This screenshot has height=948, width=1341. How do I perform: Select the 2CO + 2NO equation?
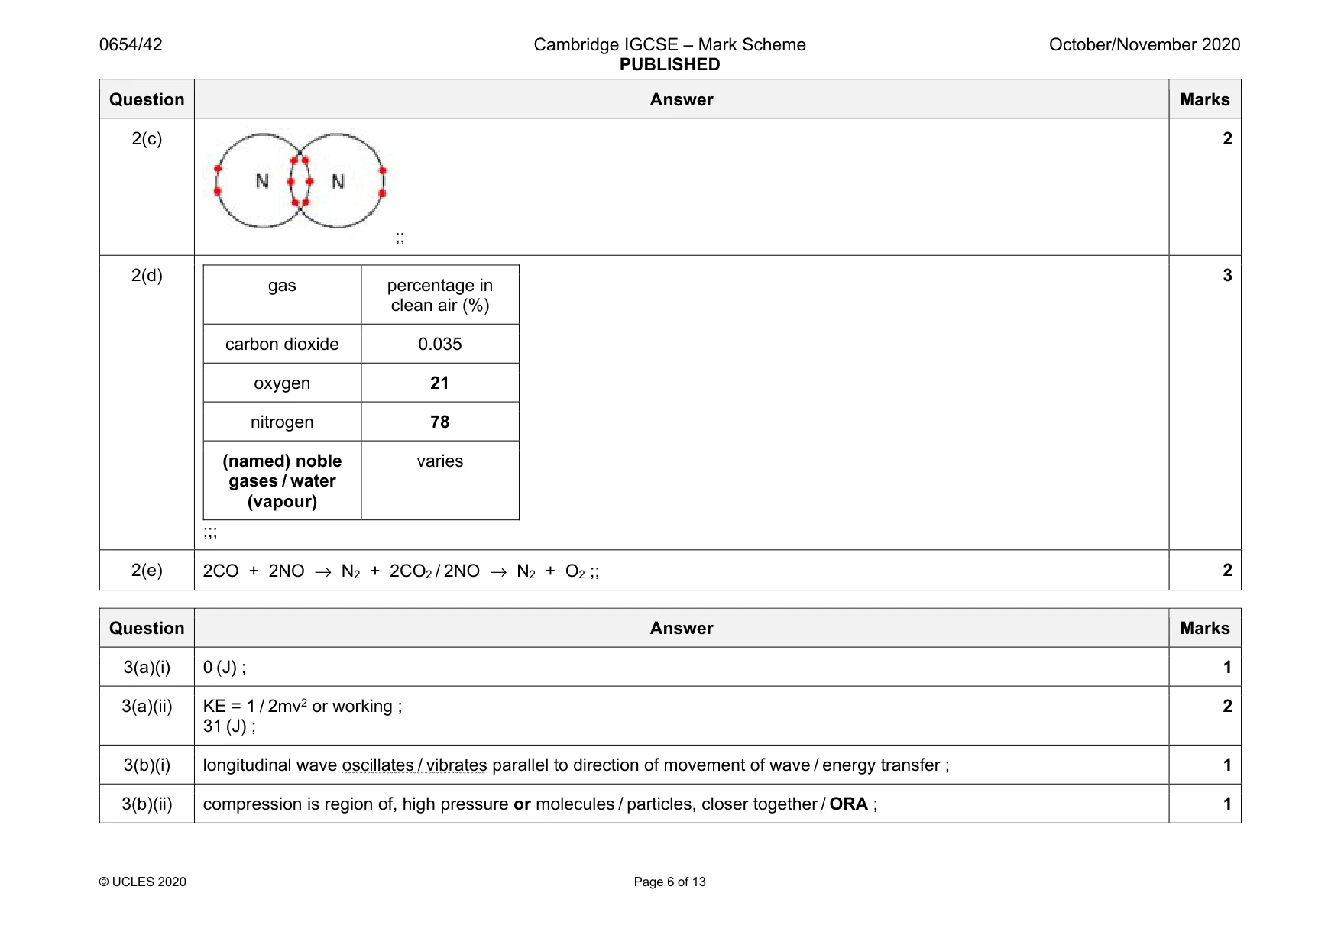pos(401,571)
